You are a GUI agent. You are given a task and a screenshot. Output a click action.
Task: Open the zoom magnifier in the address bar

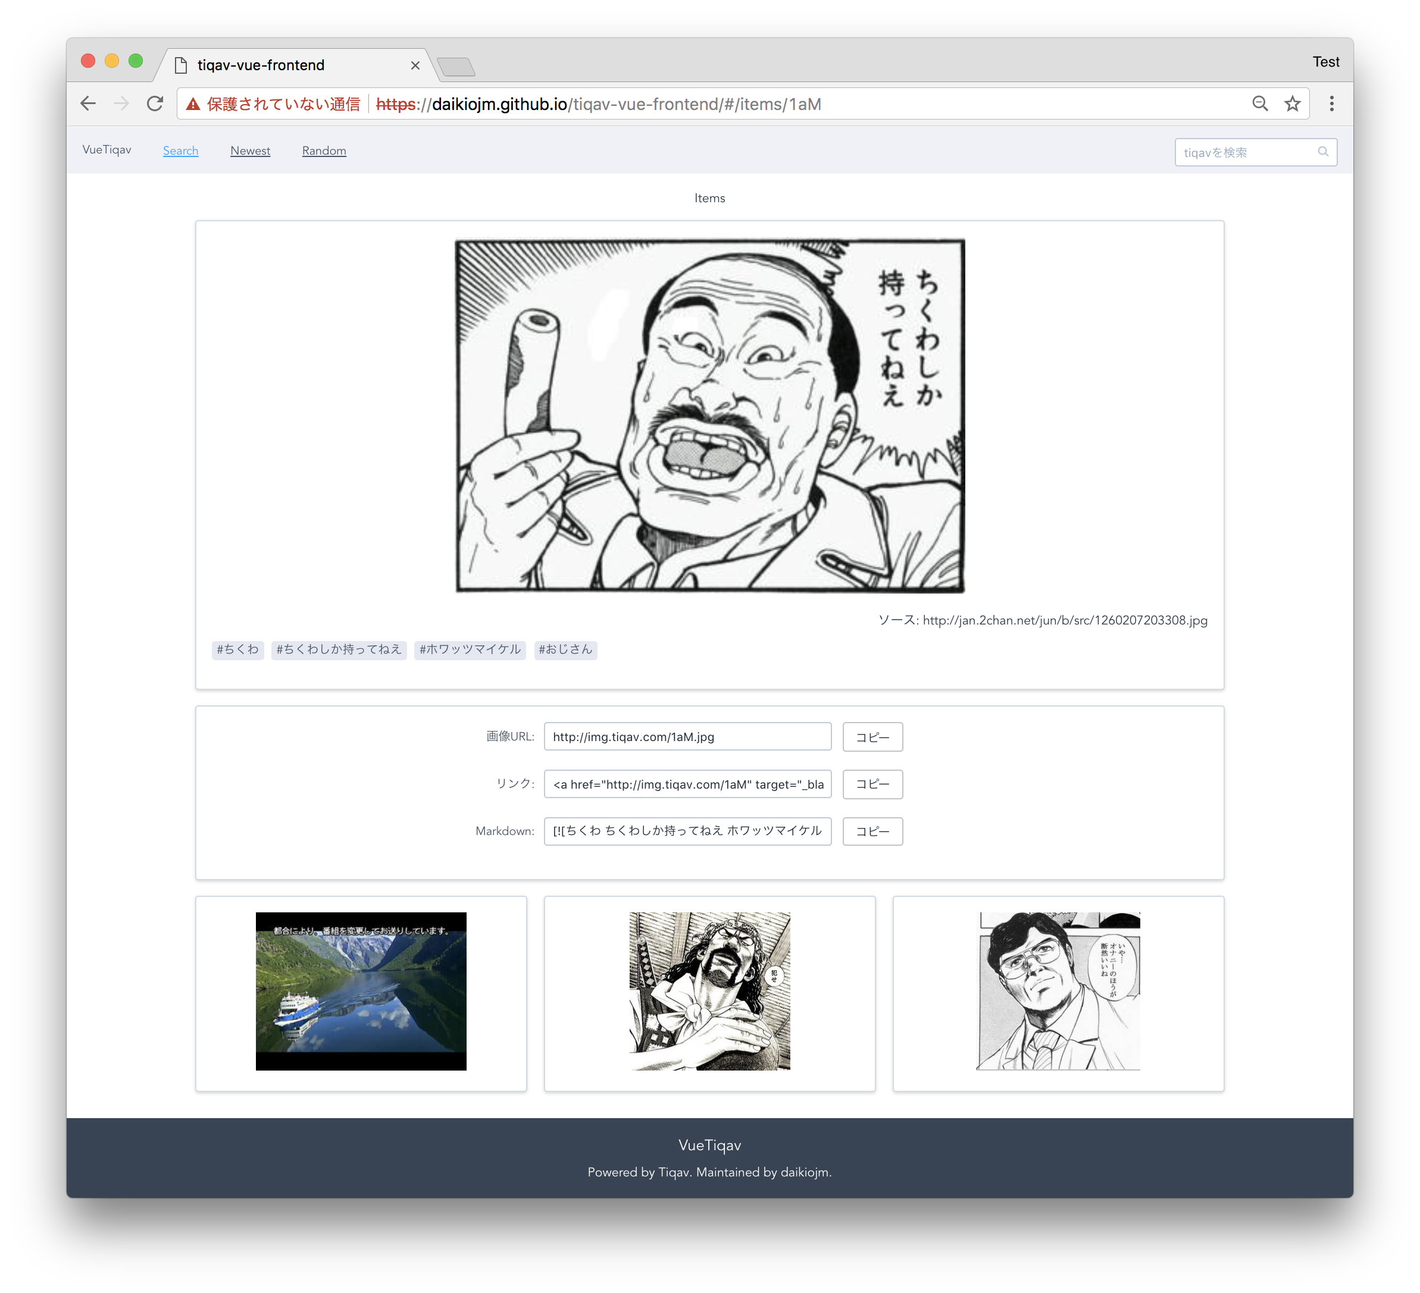point(1260,103)
